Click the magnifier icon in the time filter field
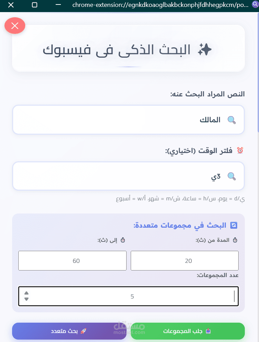Image resolution: width=259 pixels, height=342 pixels. coord(232,177)
